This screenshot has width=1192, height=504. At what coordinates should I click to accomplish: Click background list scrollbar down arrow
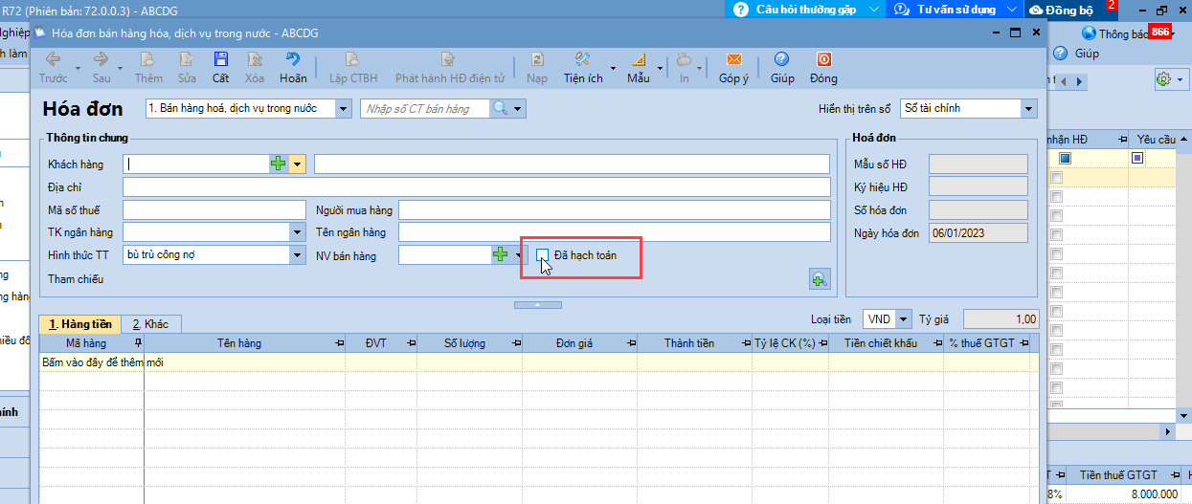[1184, 416]
